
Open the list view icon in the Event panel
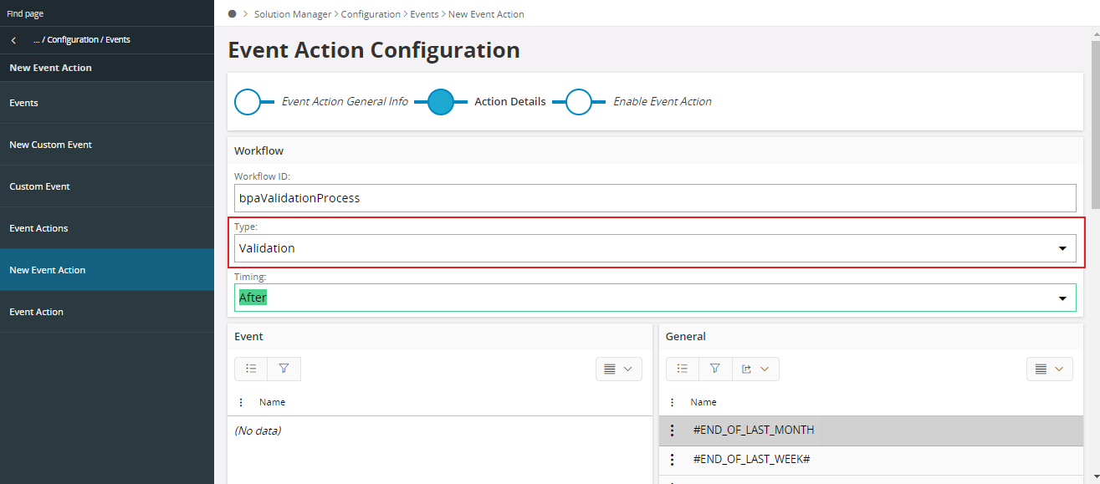tap(250, 369)
